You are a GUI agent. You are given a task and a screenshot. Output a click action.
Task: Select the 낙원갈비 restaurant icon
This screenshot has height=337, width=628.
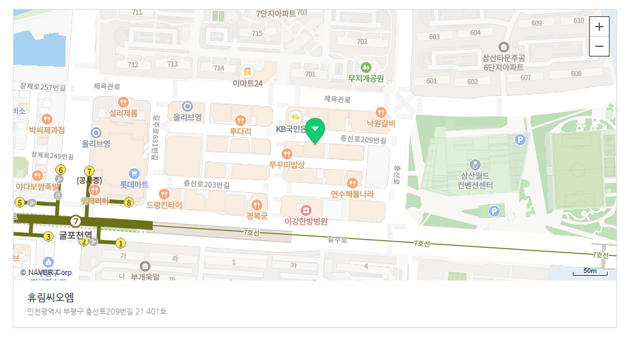tap(381, 112)
